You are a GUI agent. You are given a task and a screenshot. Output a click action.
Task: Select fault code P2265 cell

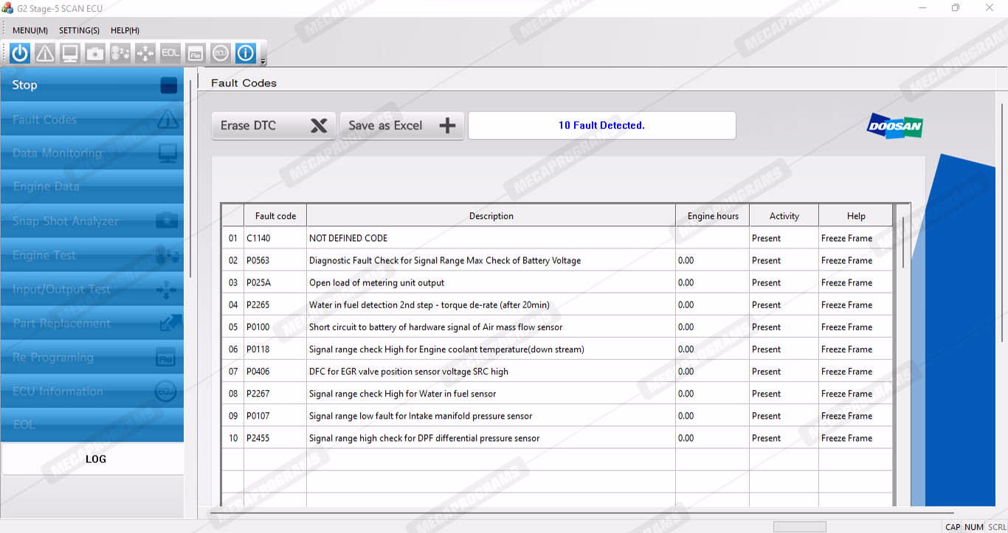click(x=275, y=304)
